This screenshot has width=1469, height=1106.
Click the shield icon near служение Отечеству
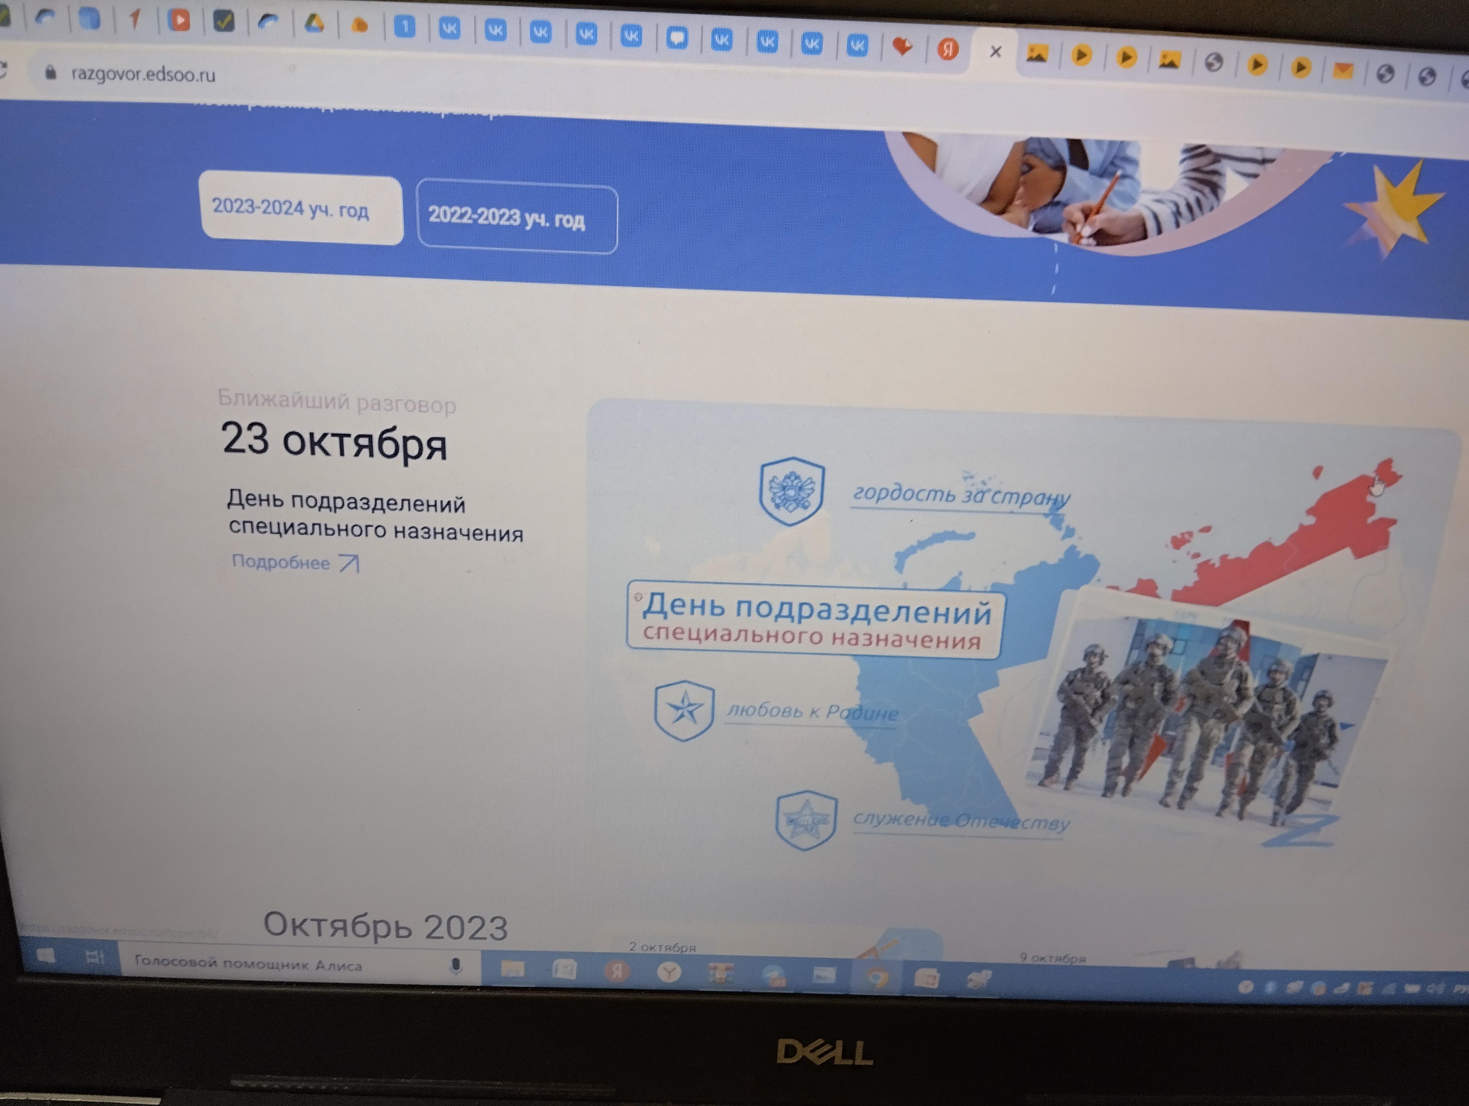[805, 820]
